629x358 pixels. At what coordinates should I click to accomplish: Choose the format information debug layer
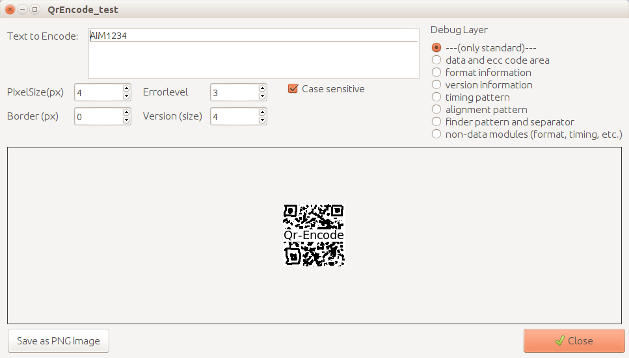point(436,73)
